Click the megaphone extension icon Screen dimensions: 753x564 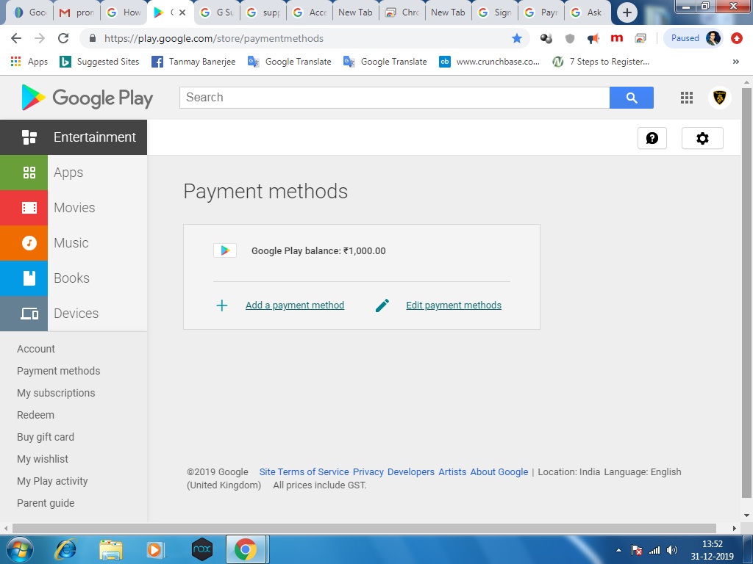pos(593,38)
